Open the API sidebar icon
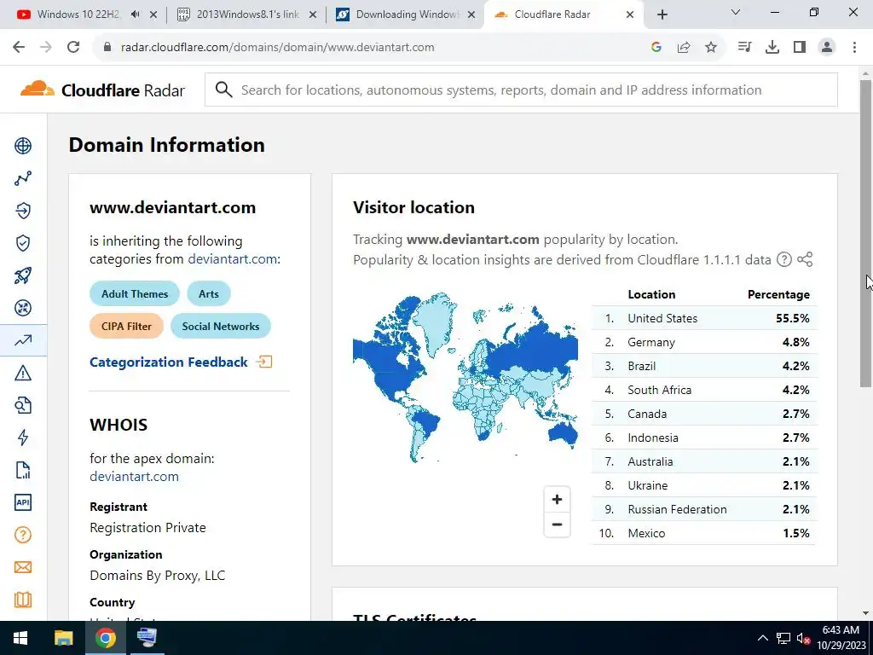The width and height of the screenshot is (873, 655). (23, 502)
